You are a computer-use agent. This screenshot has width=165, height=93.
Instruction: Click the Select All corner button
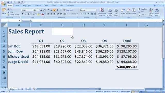click(4, 25)
